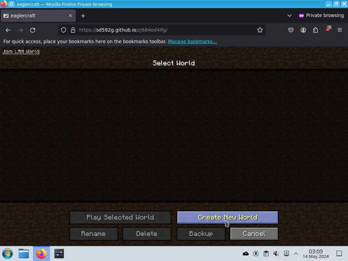Click the Play Selected World button
The image size is (348, 261).
coord(120,217)
